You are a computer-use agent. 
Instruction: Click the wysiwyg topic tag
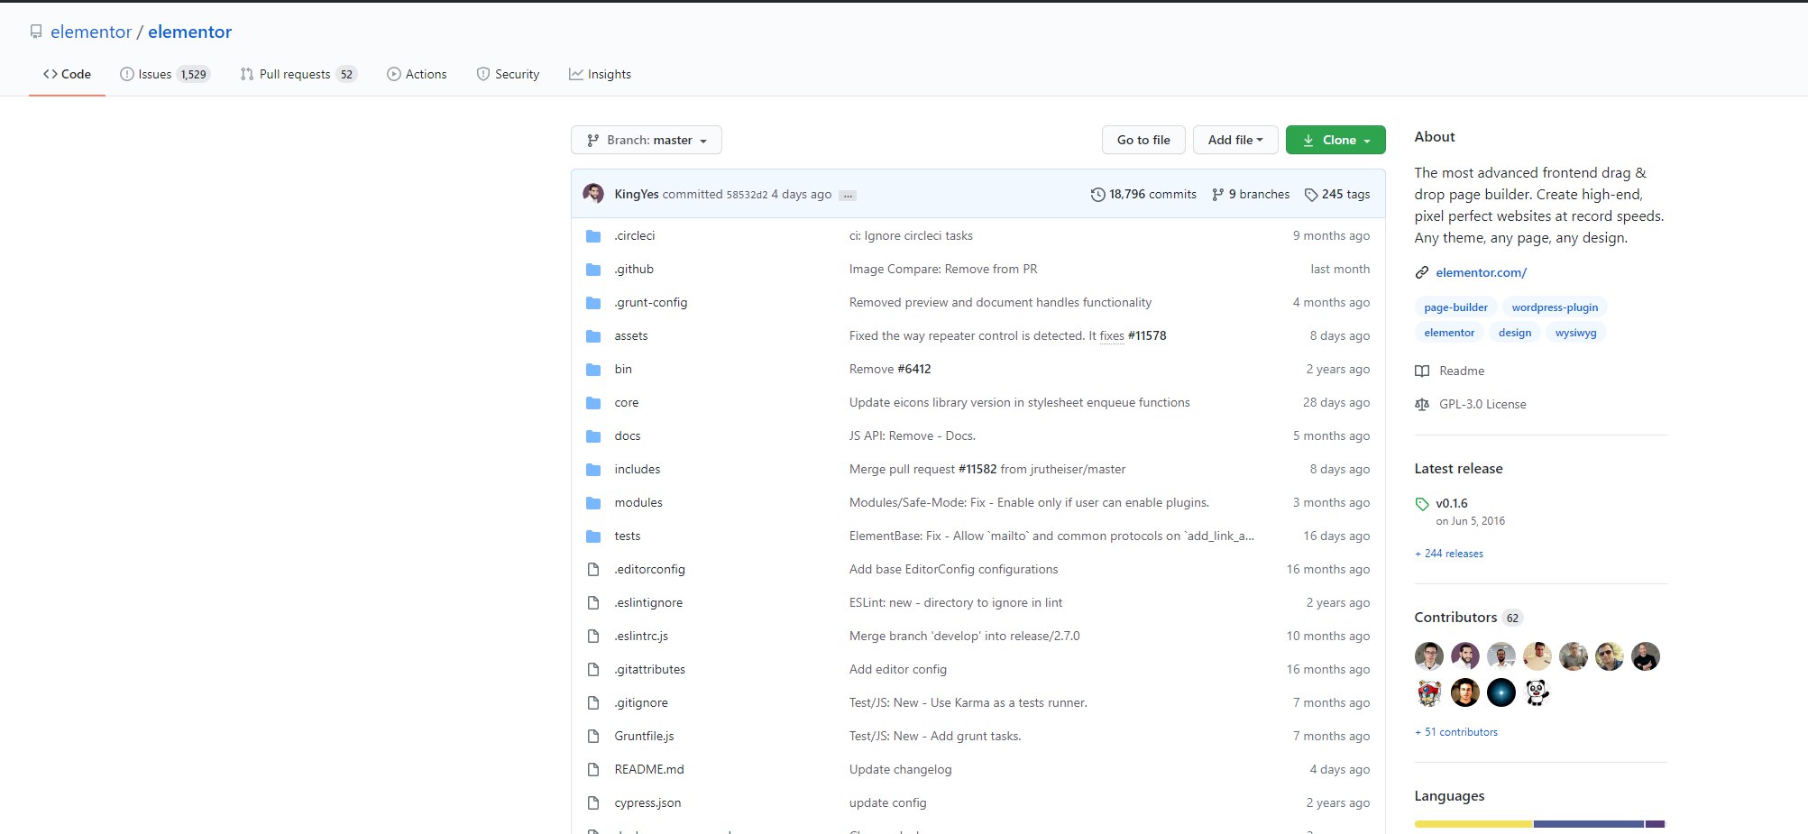1576,333
